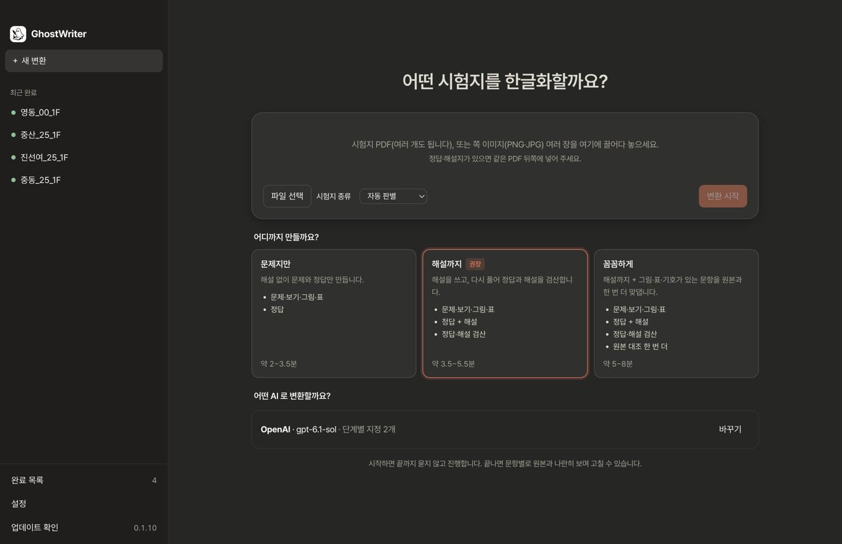Click the green status dot beside 중산_25_1F
This screenshot has width=842, height=544.
click(14, 135)
